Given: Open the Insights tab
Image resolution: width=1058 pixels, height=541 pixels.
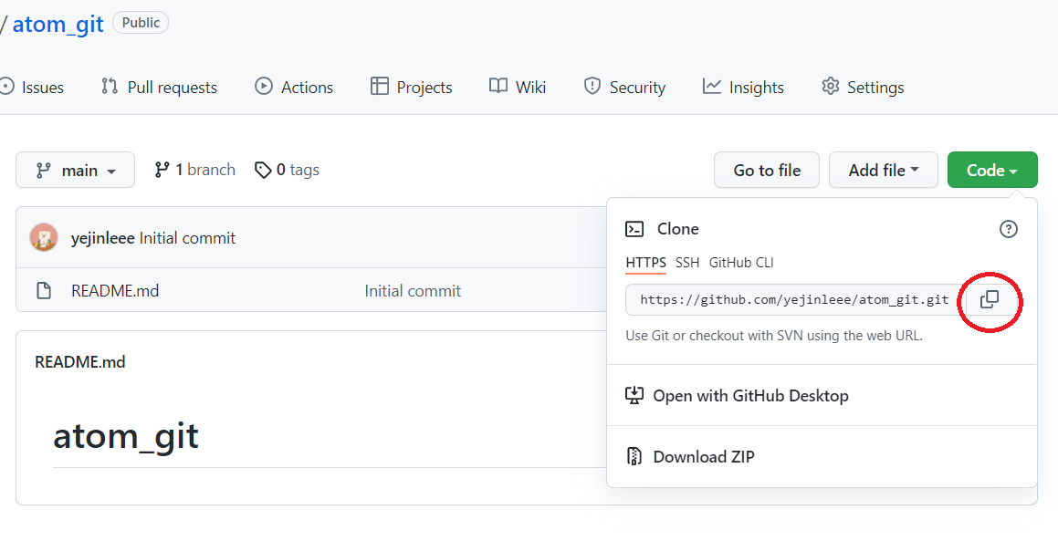Looking at the screenshot, I should [x=743, y=87].
